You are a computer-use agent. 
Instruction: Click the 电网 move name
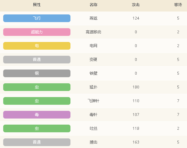point(93,46)
